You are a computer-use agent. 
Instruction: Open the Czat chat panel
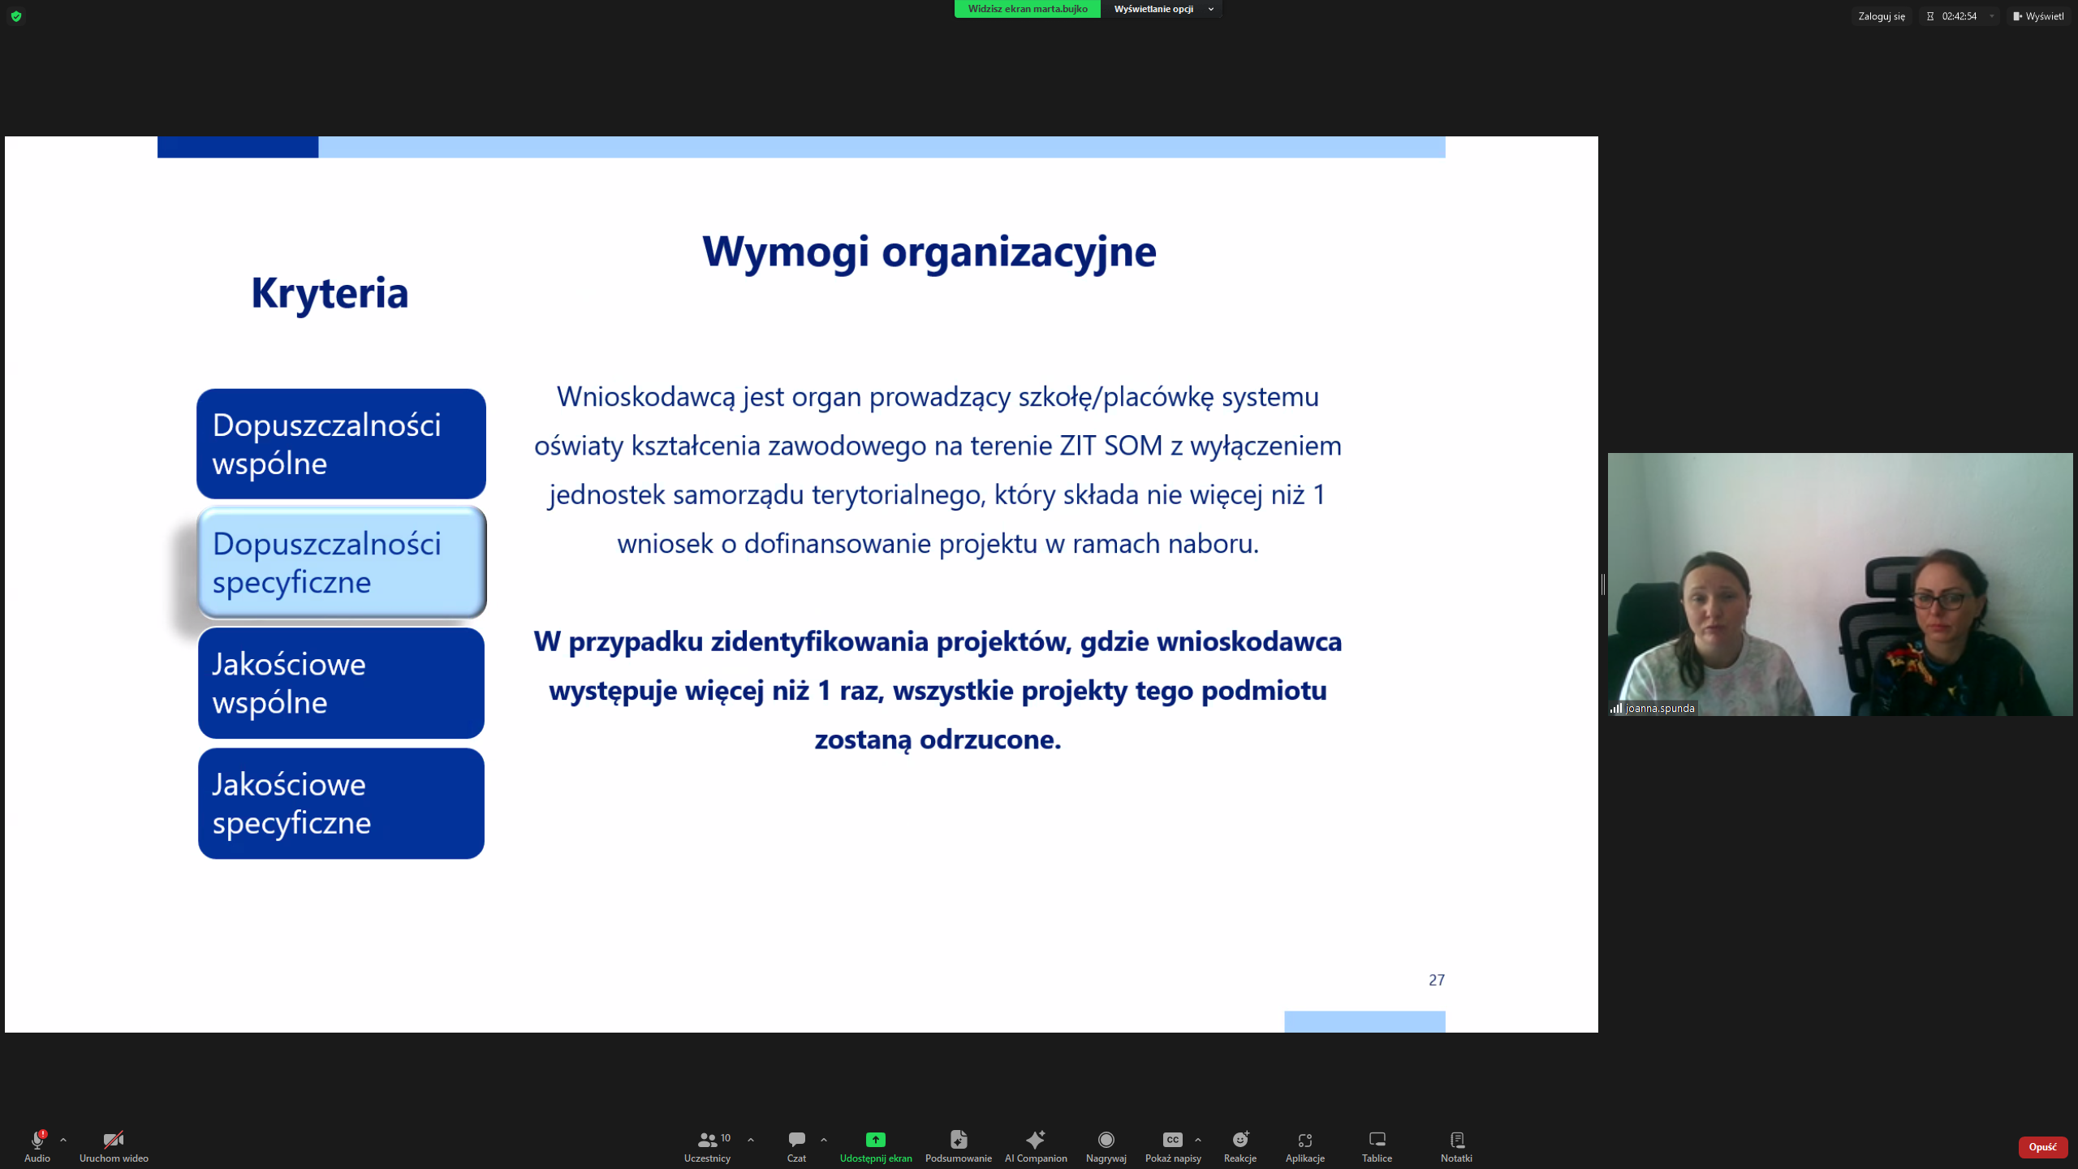point(796,1145)
